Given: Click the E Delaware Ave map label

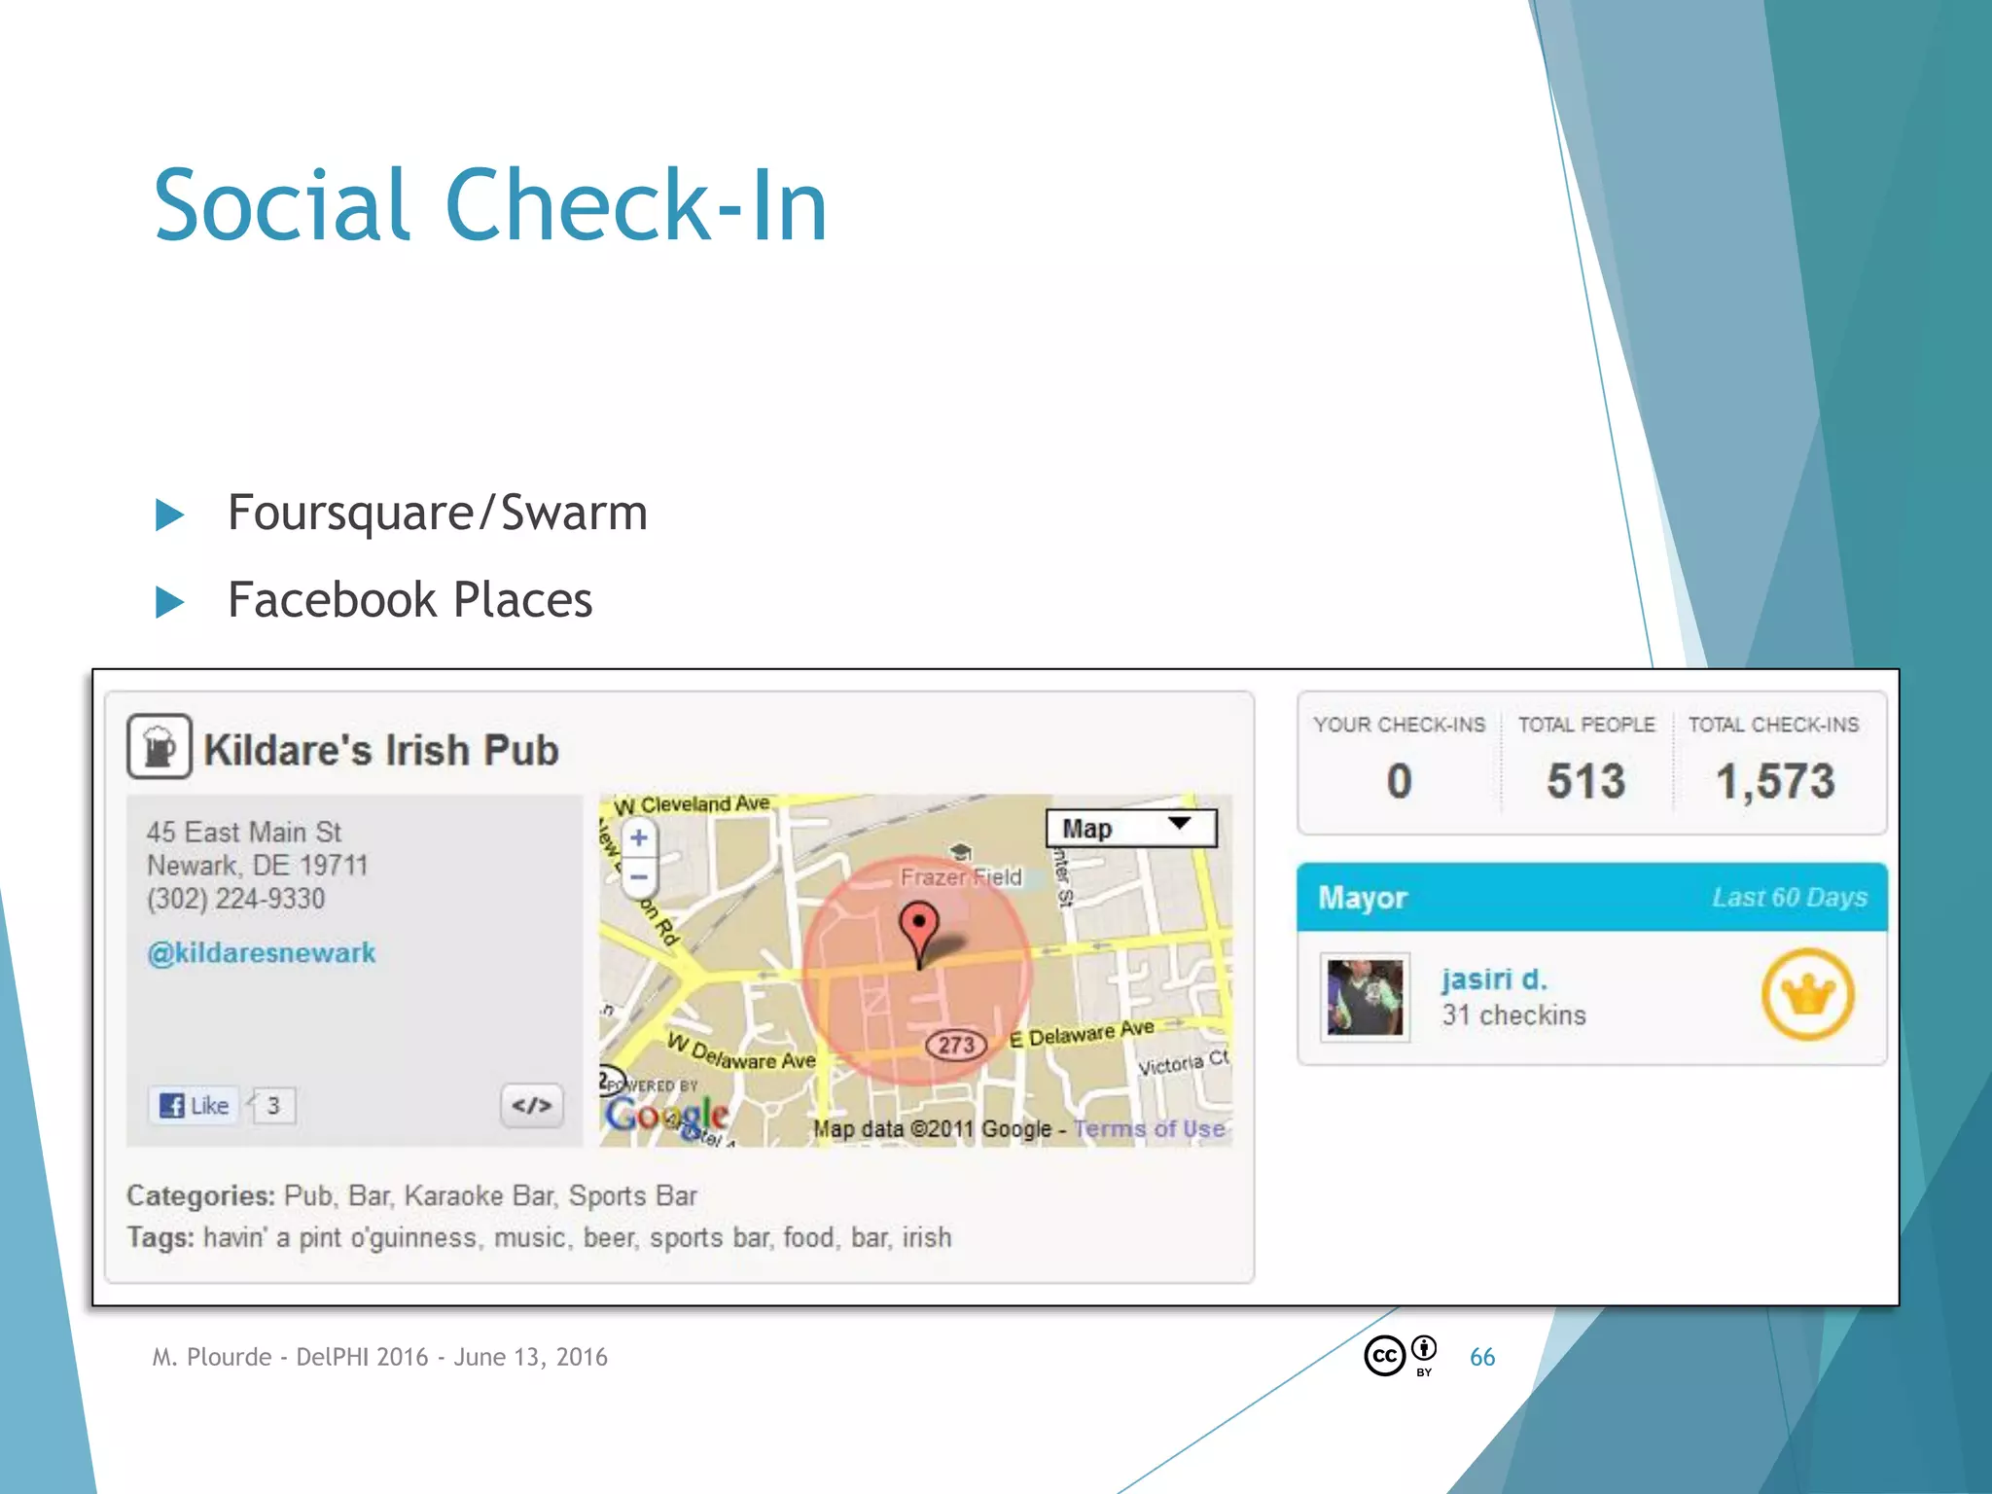Looking at the screenshot, I should click(x=1082, y=1034).
